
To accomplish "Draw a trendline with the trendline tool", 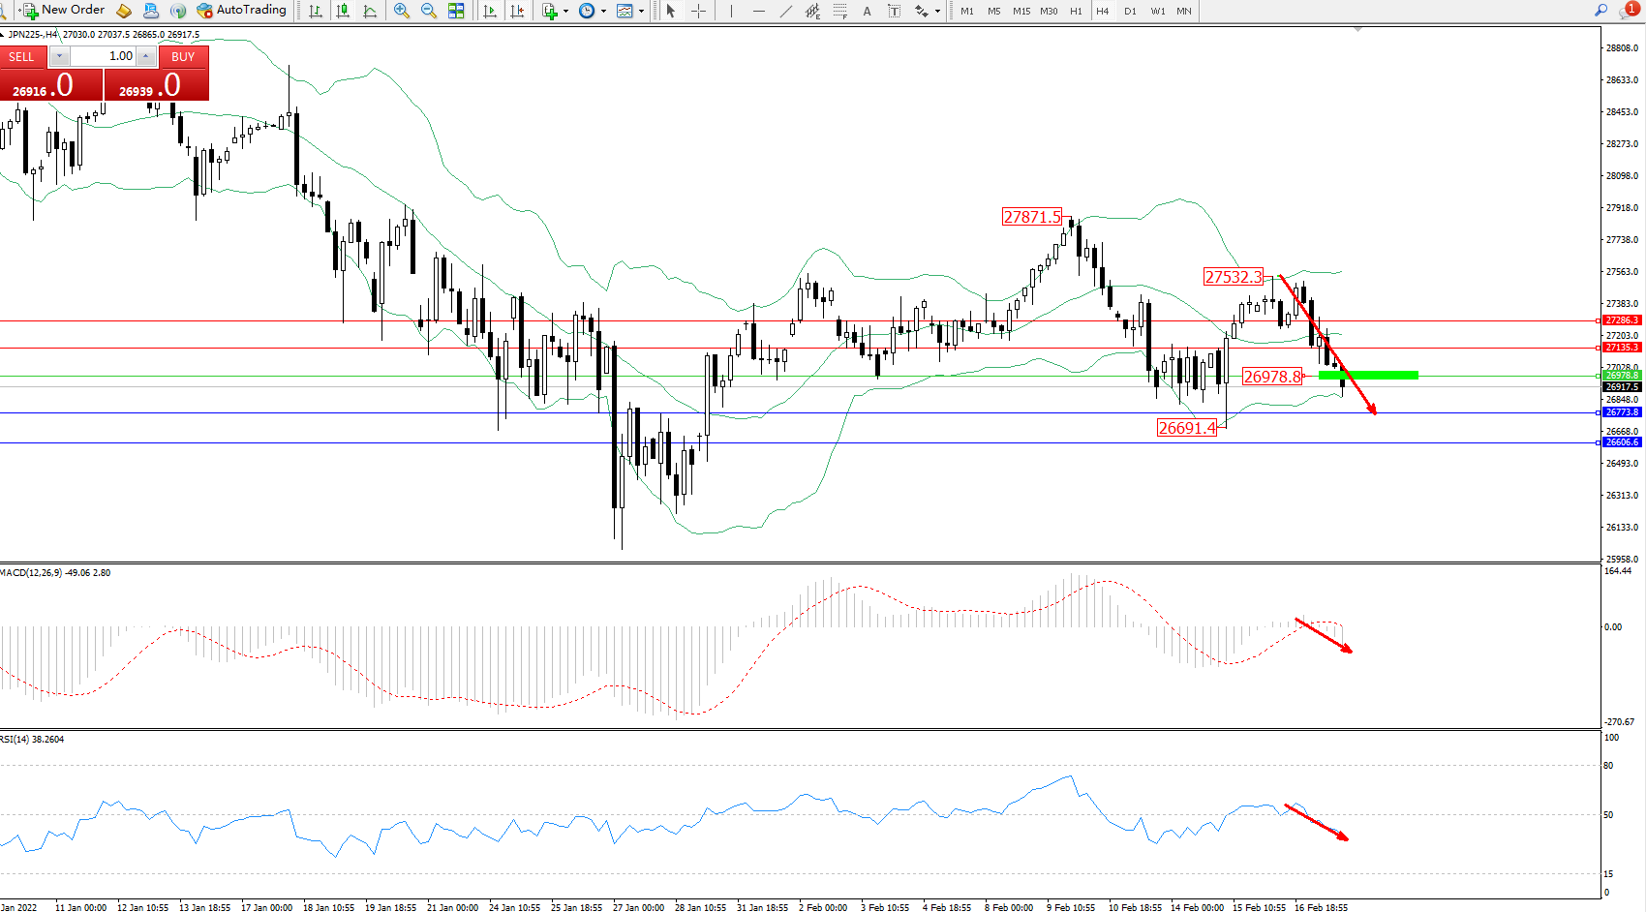I will pos(785,11).
